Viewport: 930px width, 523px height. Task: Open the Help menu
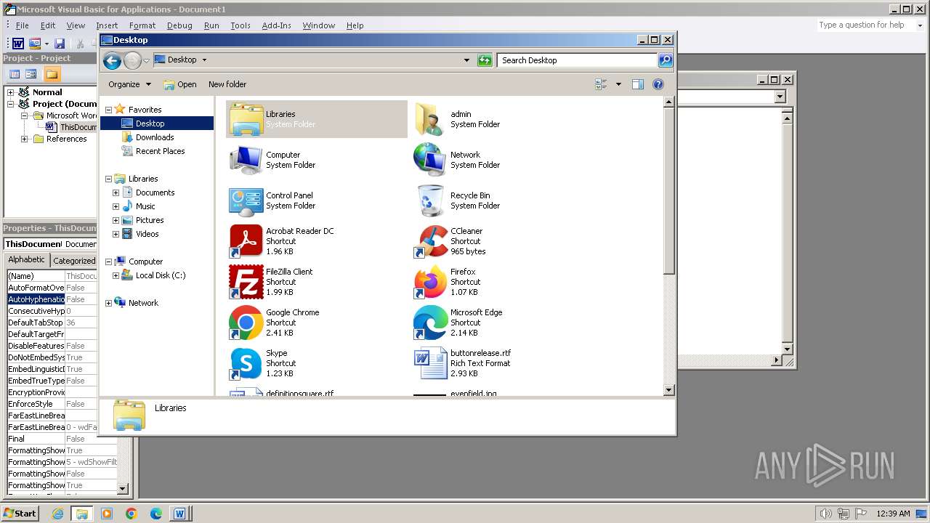[355, 25]
